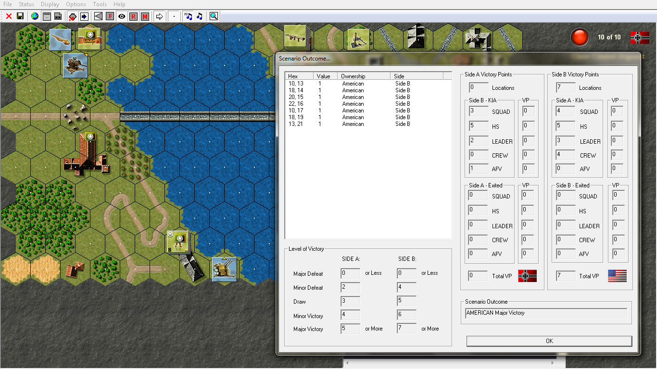Viewport: 657px width, 369px height.
Task: Toggle the red R toolbar button
Action: point(133,16)
